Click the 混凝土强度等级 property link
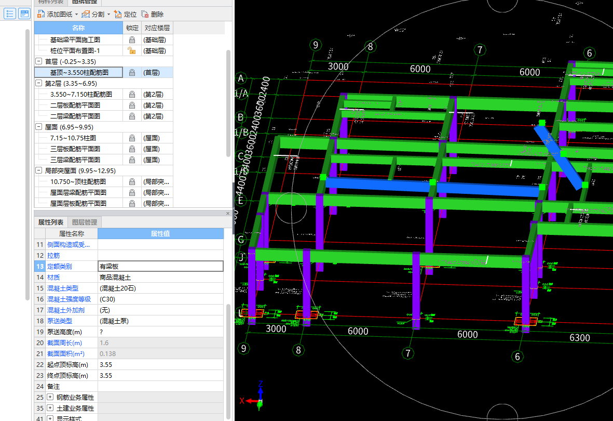The width and height of the screenshot is (613, 421). 69,299
